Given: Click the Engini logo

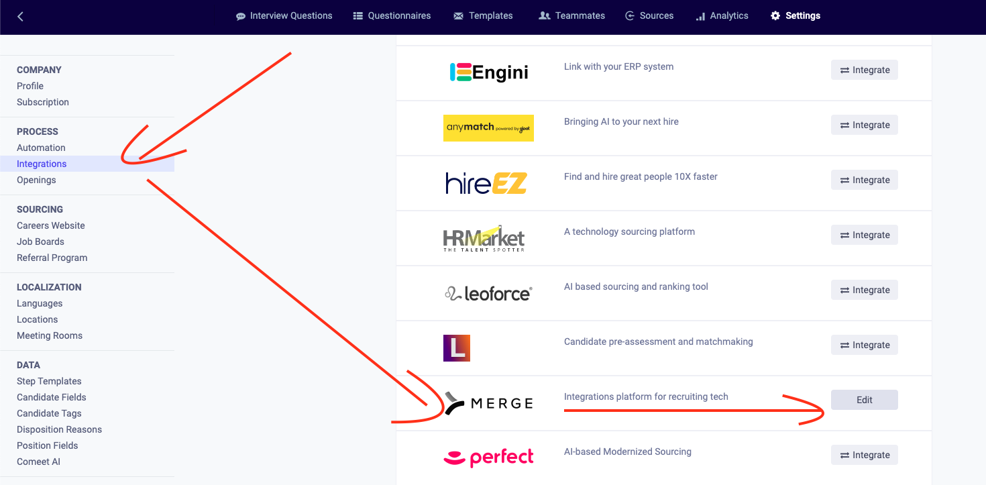Looking at the screenshot, I should [x=489, y=72].
